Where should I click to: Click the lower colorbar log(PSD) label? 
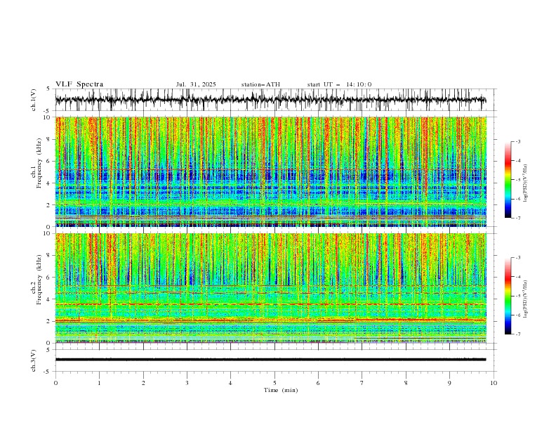pos(525,299)
